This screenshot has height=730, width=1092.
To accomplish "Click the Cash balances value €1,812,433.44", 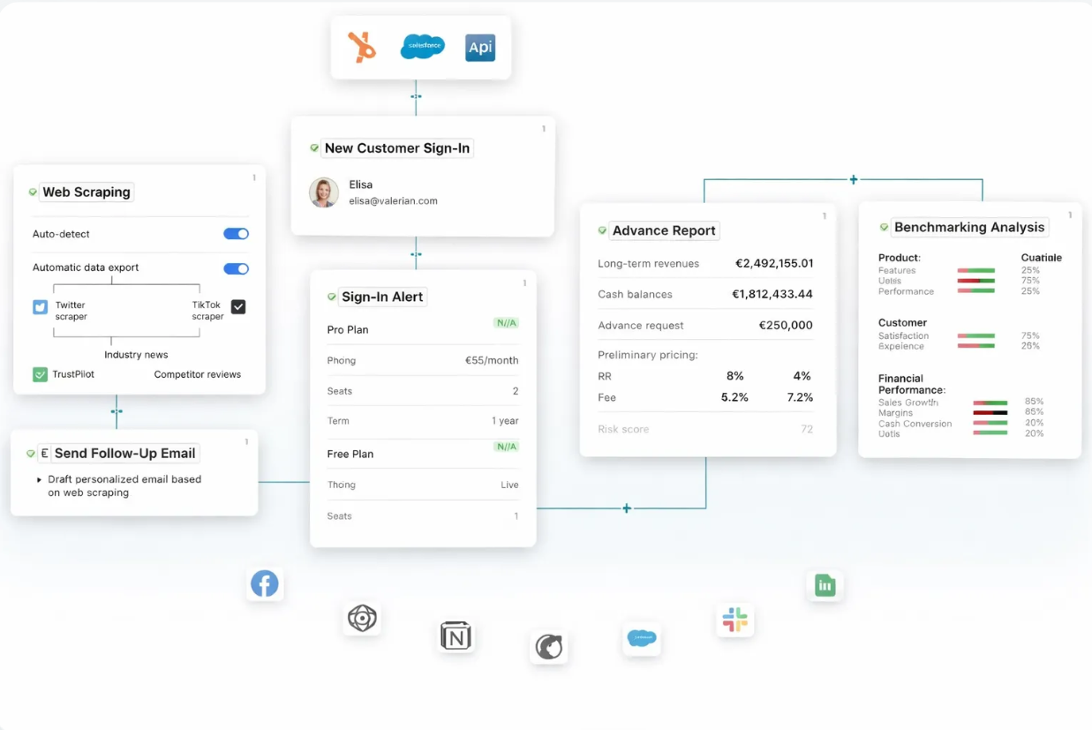I will [x=772, y=294].
